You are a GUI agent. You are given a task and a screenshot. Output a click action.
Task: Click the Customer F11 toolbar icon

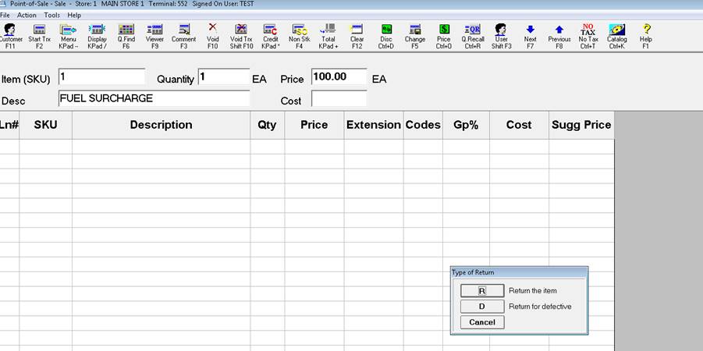10,35
